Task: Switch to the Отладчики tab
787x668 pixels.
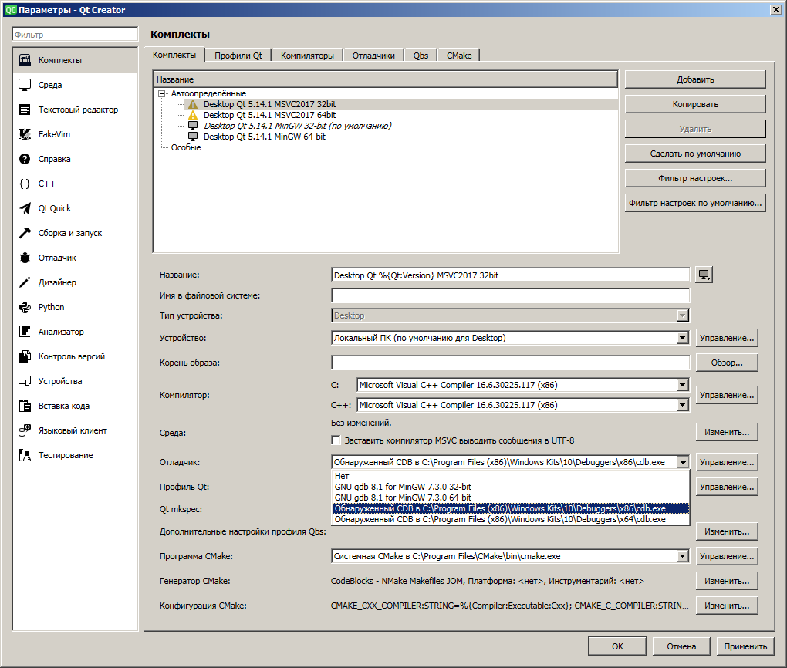Action: point(373,56)
